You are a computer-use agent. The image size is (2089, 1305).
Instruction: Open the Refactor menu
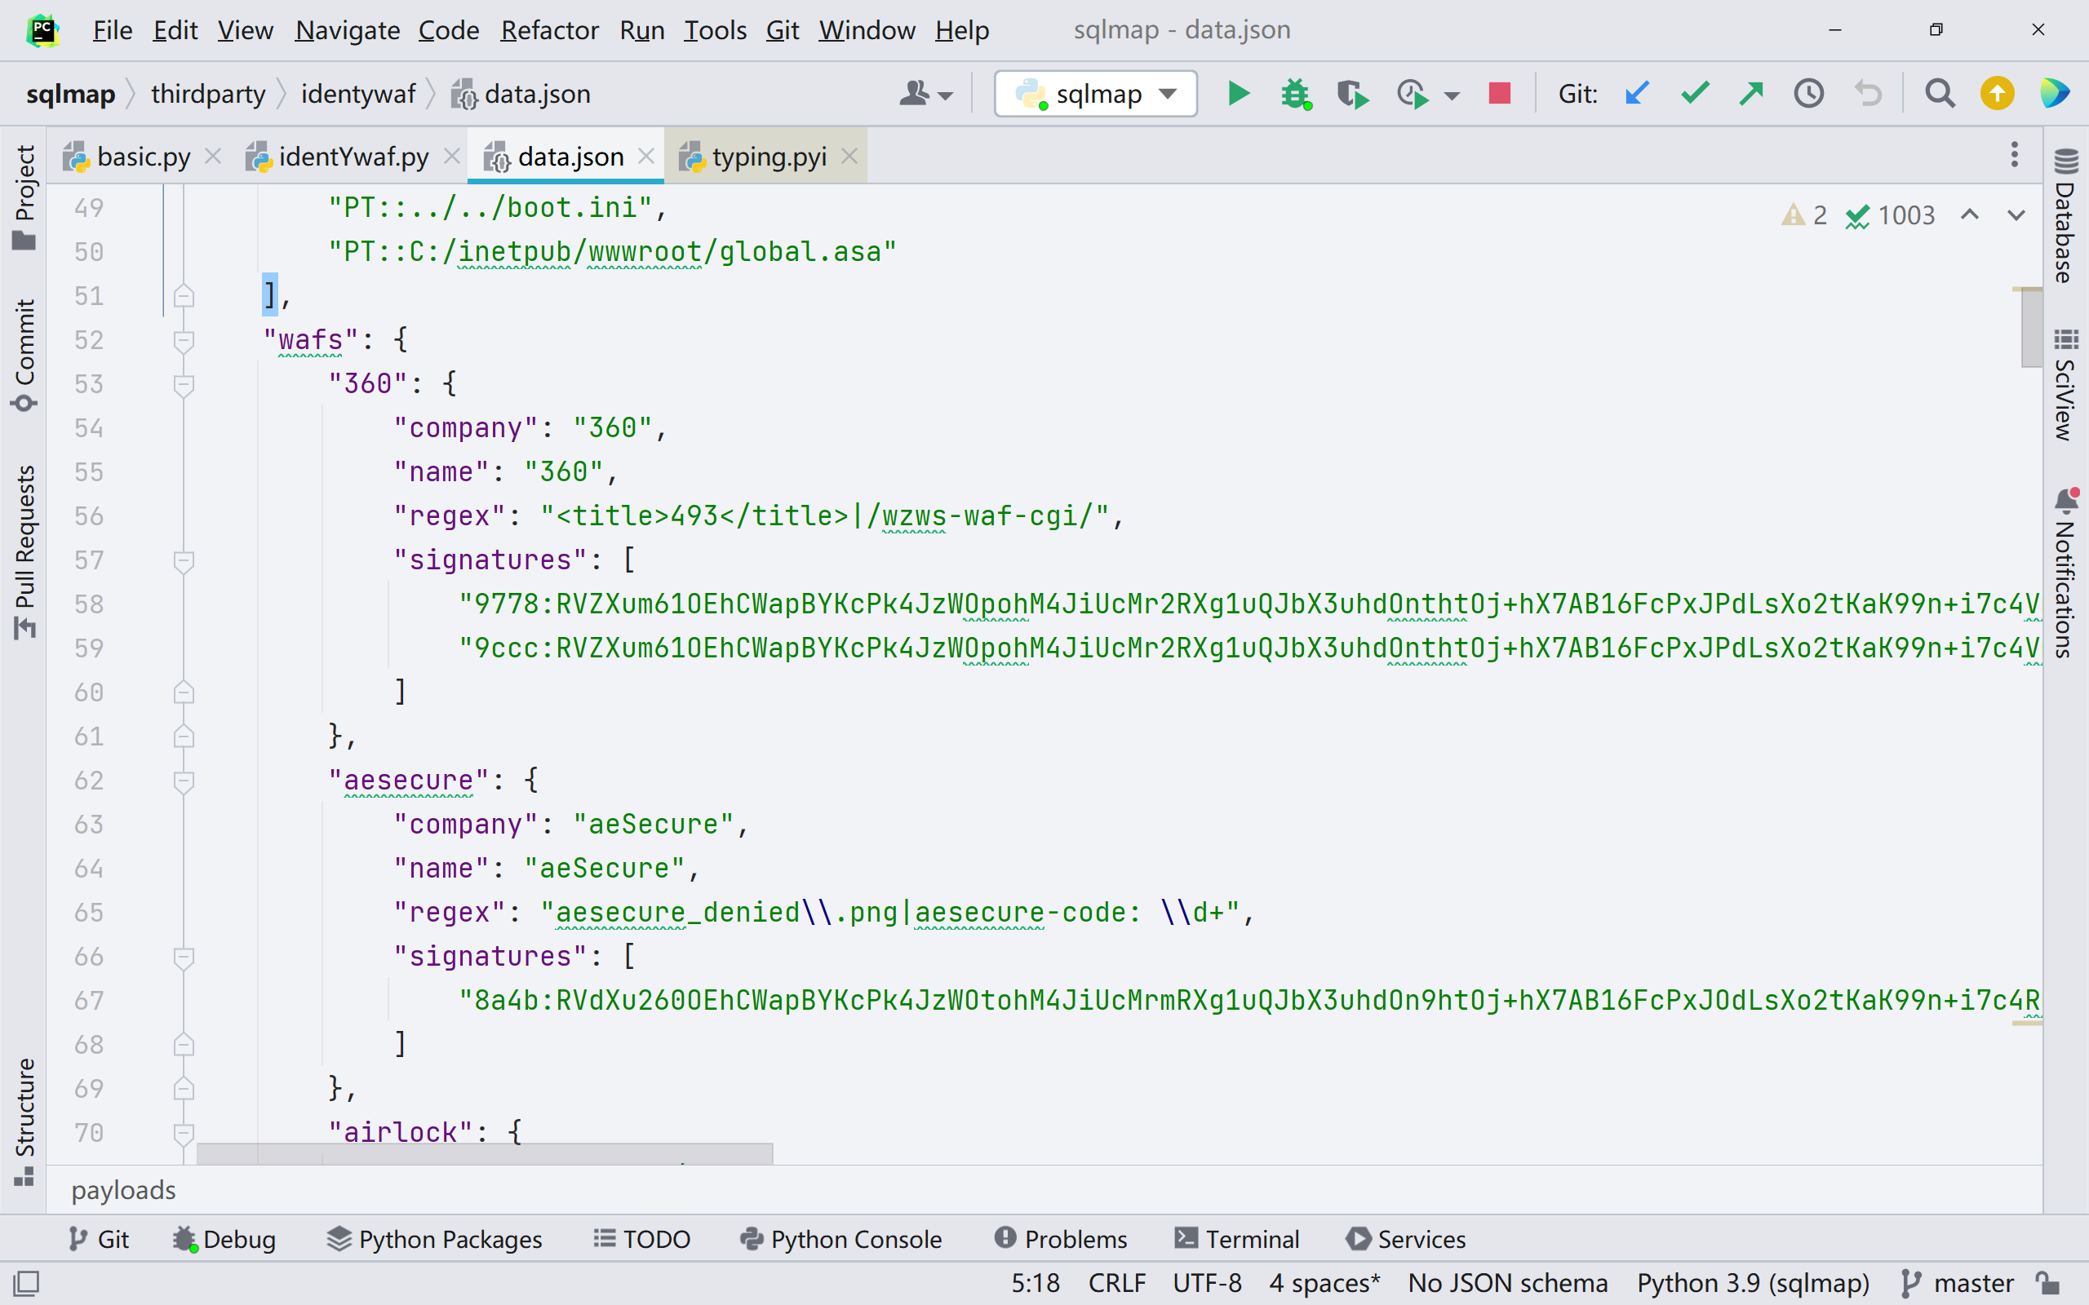pyautogui.click(x=549, y=30)
